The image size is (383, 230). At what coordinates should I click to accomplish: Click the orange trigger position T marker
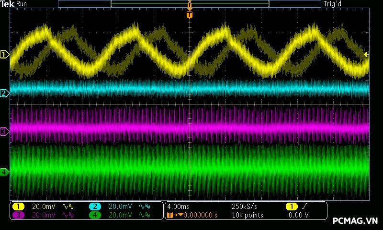pyautogui.click(x=190, y=15)
